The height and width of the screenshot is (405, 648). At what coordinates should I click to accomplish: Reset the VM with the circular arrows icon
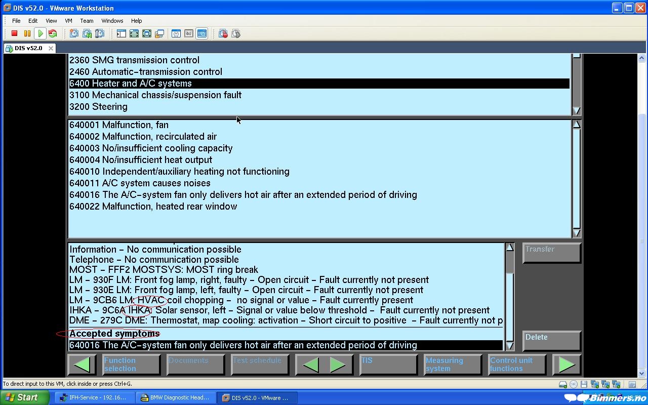pos(53,33)
